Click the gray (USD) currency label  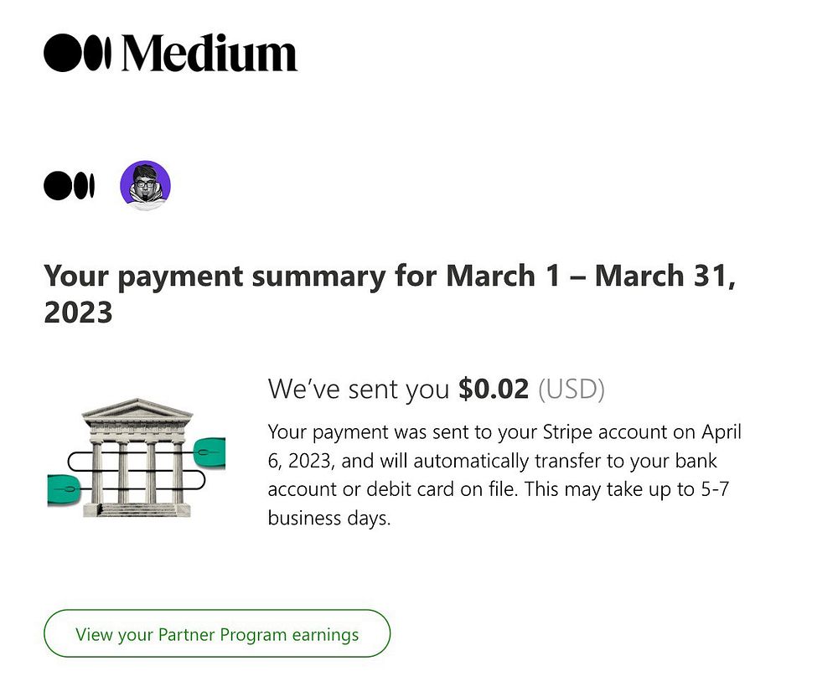click(x=571, y=389)
